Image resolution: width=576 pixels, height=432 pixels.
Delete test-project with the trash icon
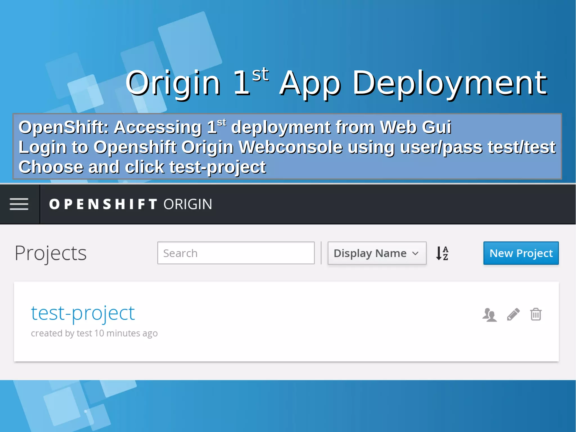[x=536, y=314]
